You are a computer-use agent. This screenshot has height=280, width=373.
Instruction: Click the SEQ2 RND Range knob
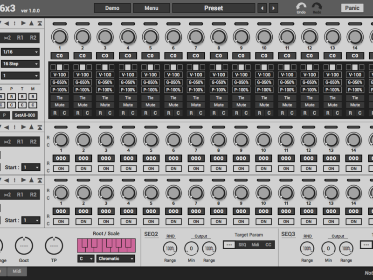(x=170, y=249)
